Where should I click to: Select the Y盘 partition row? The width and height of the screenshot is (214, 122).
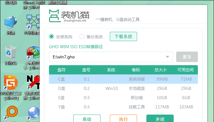click(x=123, y=107)
